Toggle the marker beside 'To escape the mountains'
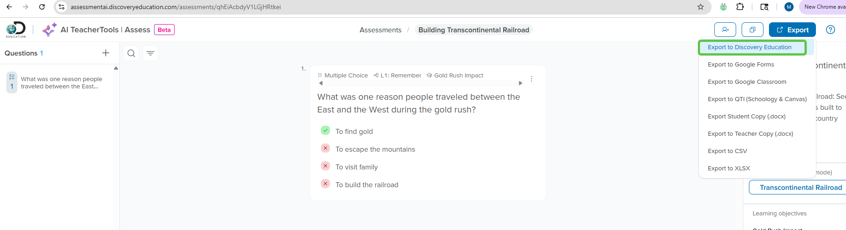The height and width of the screenshot is (230, 846). (x=325, y=148)
